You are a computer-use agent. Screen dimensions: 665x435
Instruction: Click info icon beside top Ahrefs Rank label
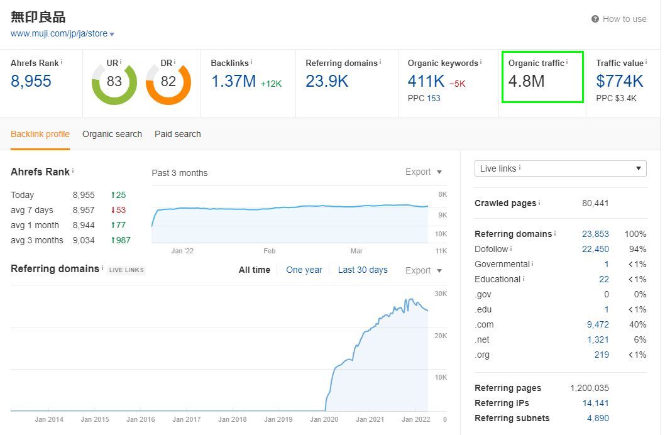[x=62, y=62]
